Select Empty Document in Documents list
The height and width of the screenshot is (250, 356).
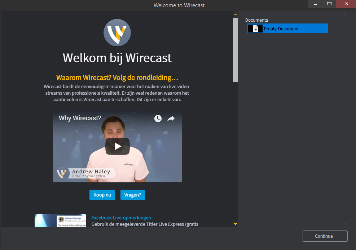point(288,29)
